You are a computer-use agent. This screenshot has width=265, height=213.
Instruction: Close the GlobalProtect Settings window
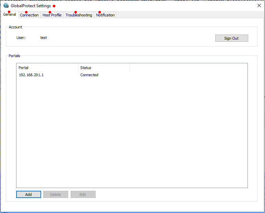[x=259, y=5]
